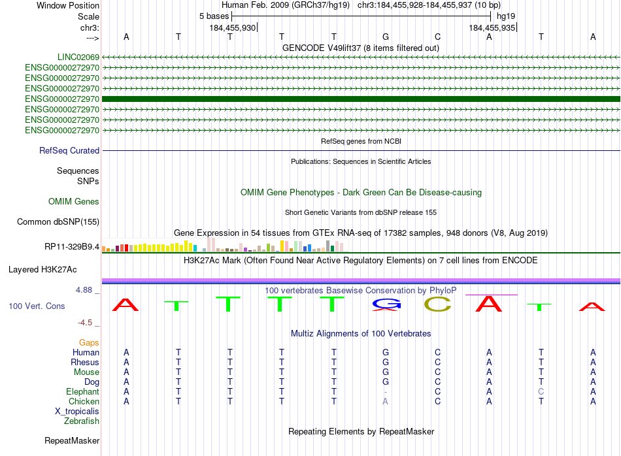Click the 184,455,930 position marker

coord(233,27)
